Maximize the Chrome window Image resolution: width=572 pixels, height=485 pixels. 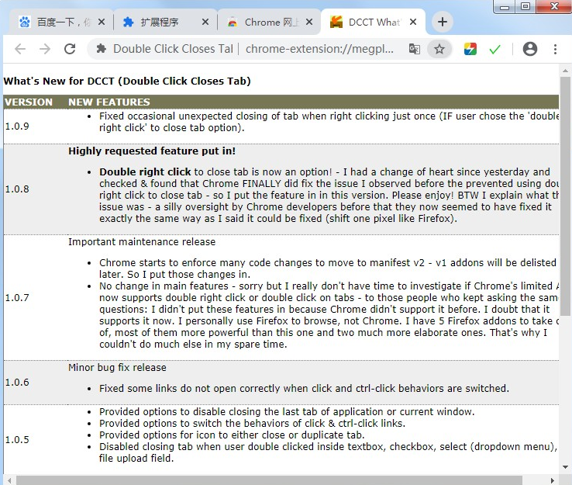[x=525, y=6]
